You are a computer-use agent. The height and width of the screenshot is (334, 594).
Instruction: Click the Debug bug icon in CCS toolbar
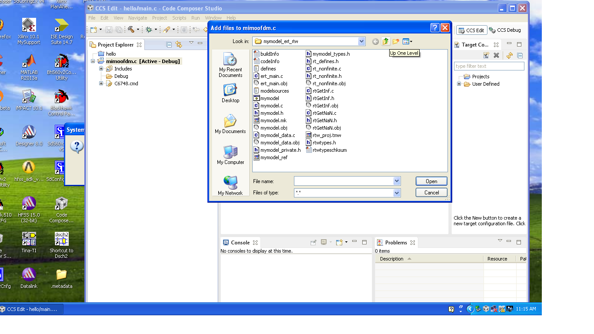(149, 30)
